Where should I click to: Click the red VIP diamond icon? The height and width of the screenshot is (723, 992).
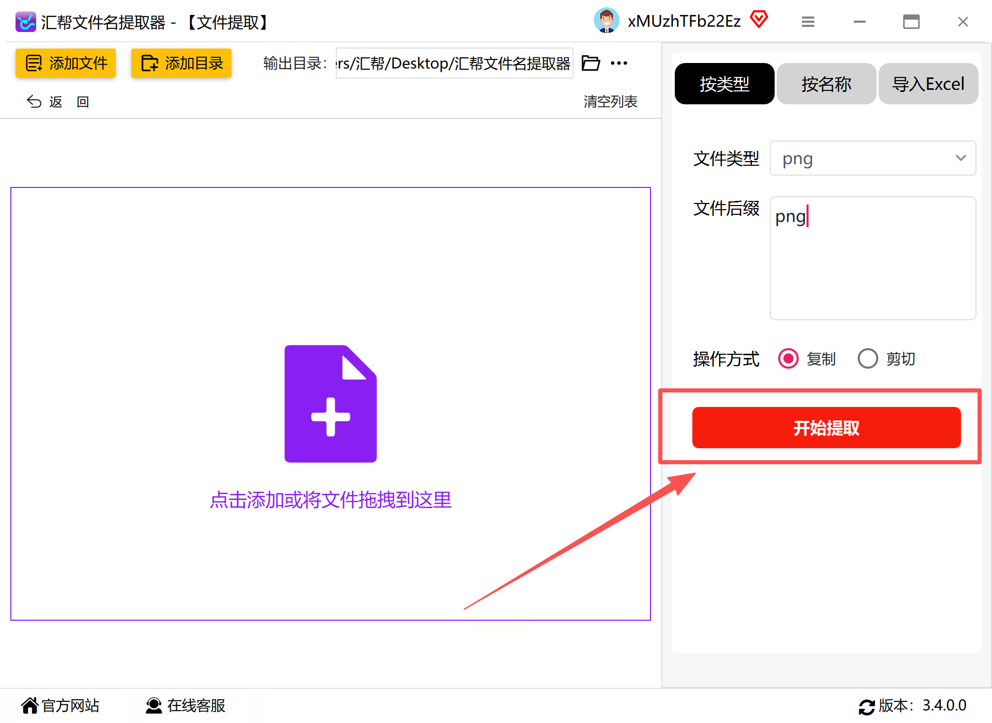point(758,20)
